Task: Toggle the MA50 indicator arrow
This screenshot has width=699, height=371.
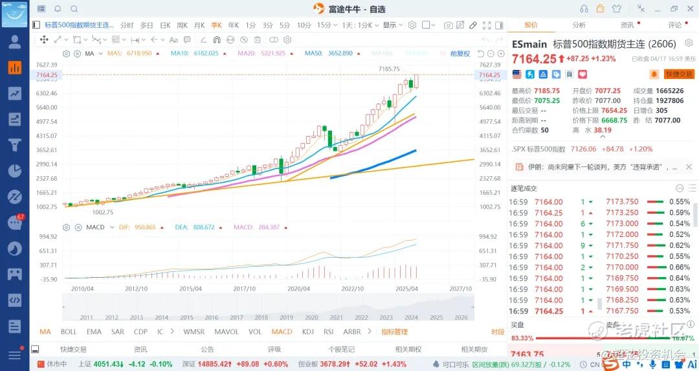Action: pyautogui.click(x=359, y=54)
